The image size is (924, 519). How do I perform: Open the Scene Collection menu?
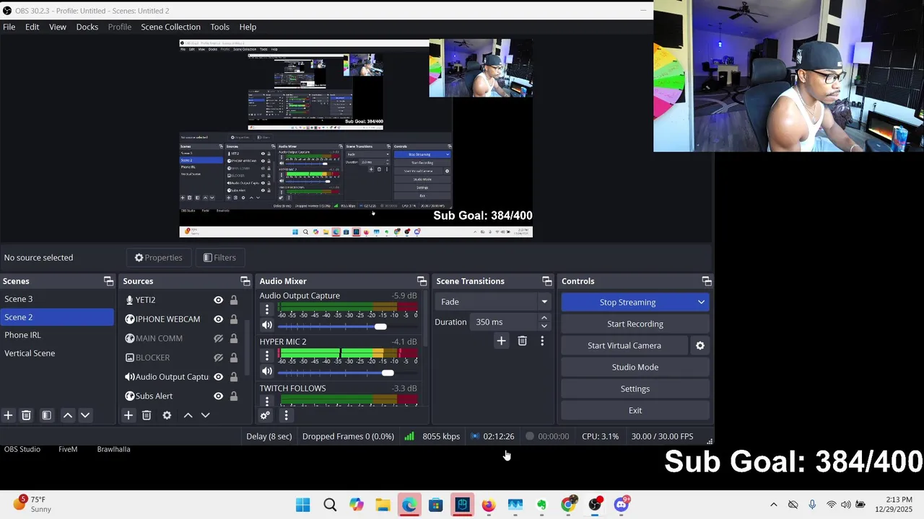pos(171,27)
